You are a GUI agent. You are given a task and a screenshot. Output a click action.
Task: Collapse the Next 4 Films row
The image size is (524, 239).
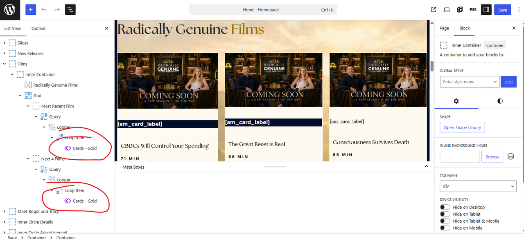pos(28,159)
